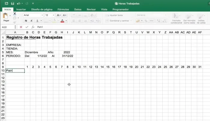
Task: Click the Format Painter brush icon
Action: [x=15, y=22]
